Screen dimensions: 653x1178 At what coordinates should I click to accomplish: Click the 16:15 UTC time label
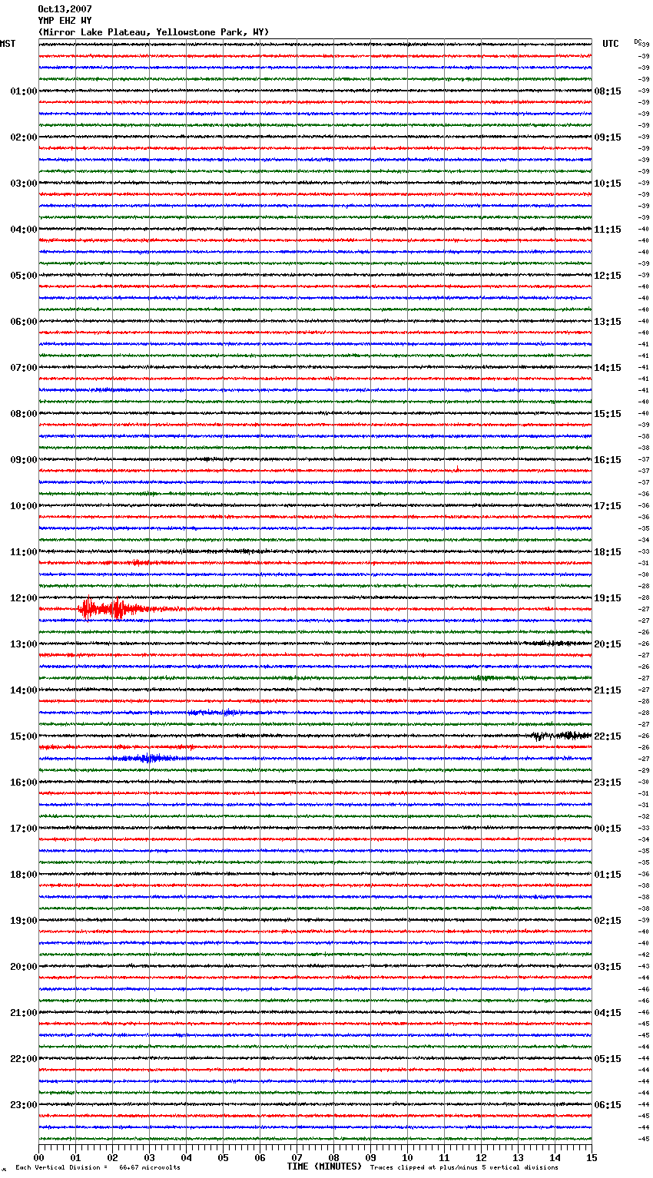click(608, 460)
